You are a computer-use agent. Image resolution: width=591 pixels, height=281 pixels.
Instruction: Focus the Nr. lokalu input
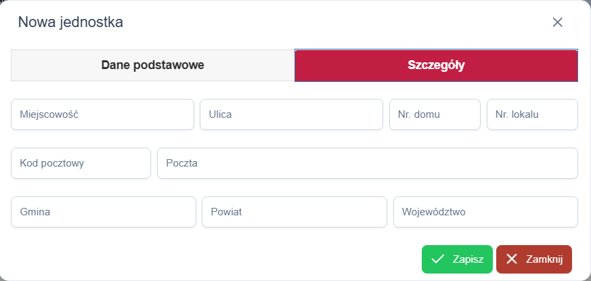tap(532, 114)
